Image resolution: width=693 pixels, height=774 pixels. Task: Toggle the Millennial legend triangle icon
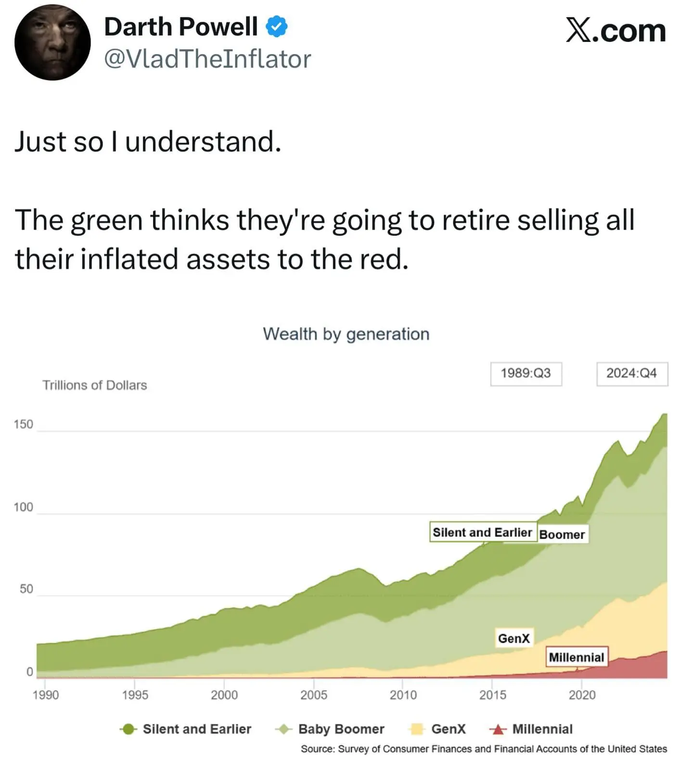coord(498,729)
